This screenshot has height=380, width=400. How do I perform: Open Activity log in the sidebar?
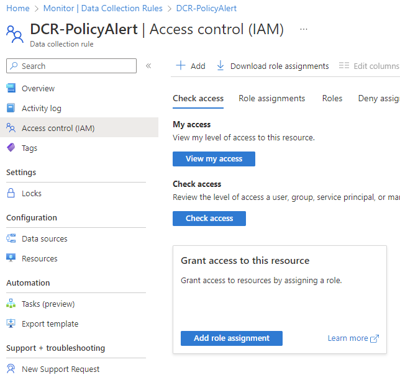(42, 109)
